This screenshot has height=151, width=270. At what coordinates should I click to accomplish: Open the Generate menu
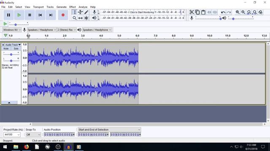[62, 7]
